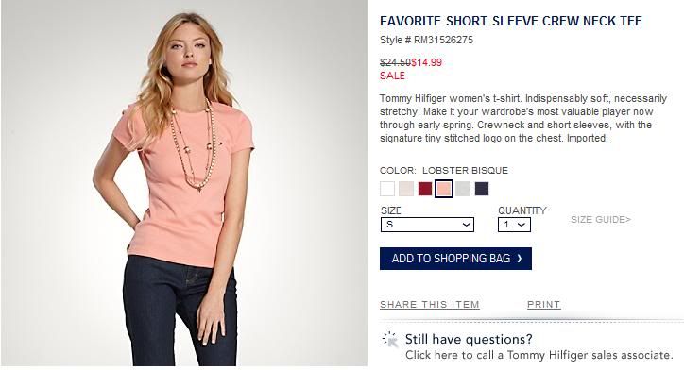Open the Size dropdown
The height and width of the screenshot is (370, 684).
click(x=427, y=225)
